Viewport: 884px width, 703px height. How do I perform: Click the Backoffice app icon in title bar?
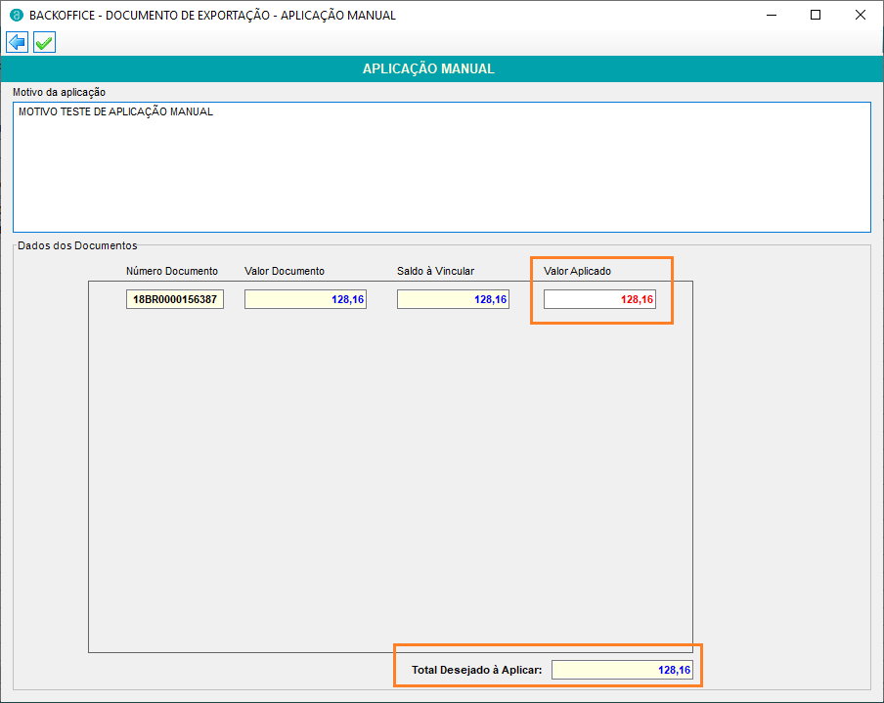click(x=16, y=16)
